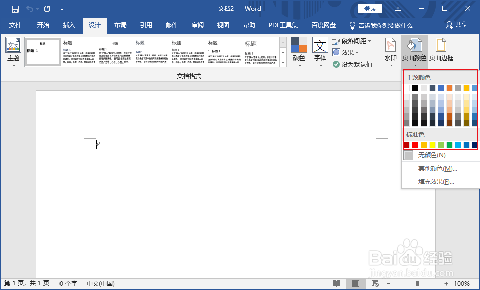
Task: Open the 水印 watermark dropdown
Action: [391, 52]
